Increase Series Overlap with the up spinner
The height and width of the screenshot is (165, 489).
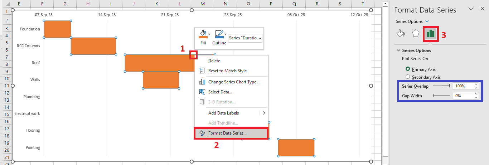coord(475,84)
